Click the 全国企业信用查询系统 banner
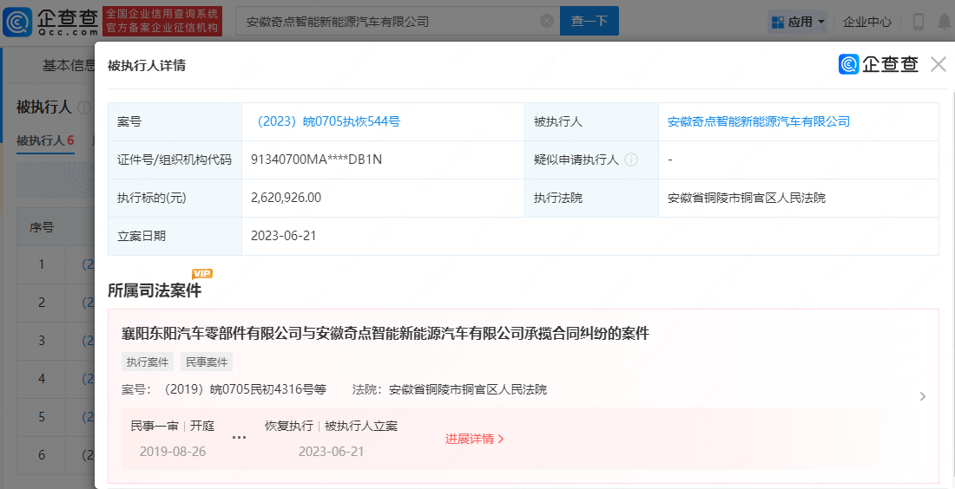This screenshot has height=489, width=955. [x=162, y=22]
